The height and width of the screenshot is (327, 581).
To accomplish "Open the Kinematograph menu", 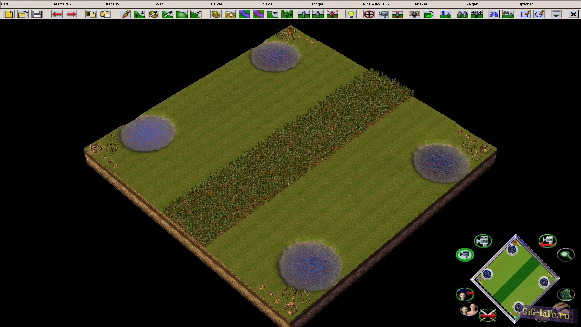I will 376,4.
